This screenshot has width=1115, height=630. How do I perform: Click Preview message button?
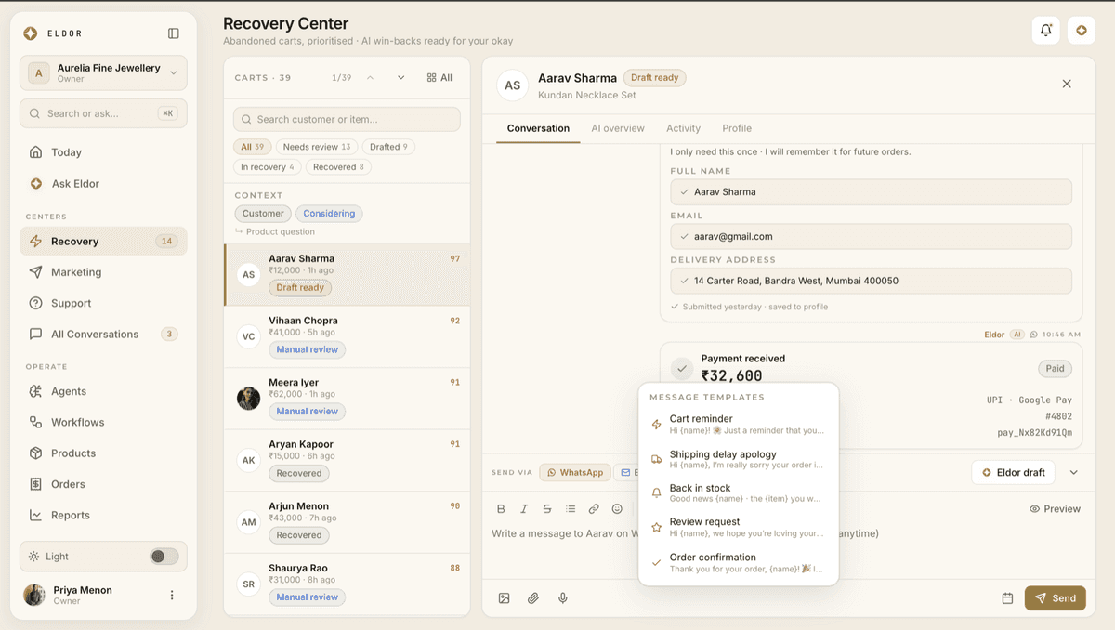(x=1055, y=509)
